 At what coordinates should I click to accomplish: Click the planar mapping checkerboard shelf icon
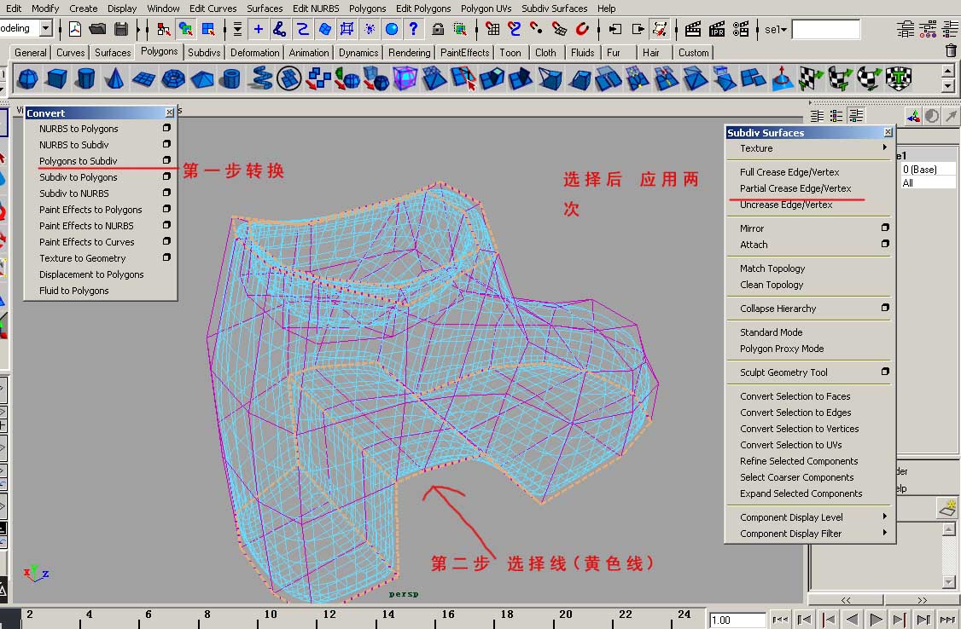coord(811,79)
